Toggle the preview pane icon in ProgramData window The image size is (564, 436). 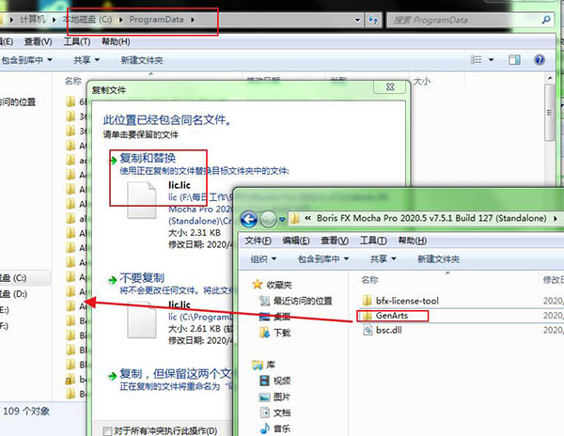coord(514,59)
